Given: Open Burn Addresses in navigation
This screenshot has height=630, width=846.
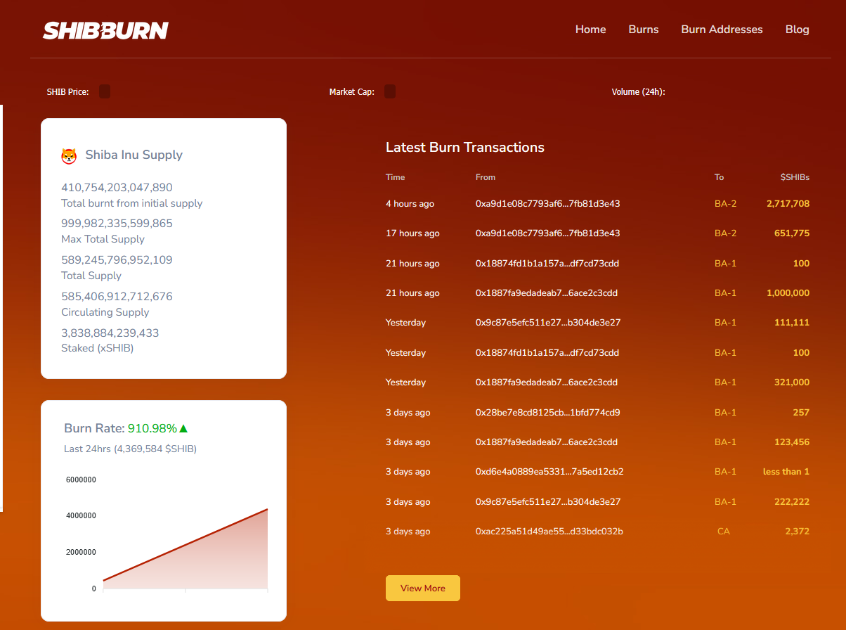Looking at the screenshot, I should [722, 30].
